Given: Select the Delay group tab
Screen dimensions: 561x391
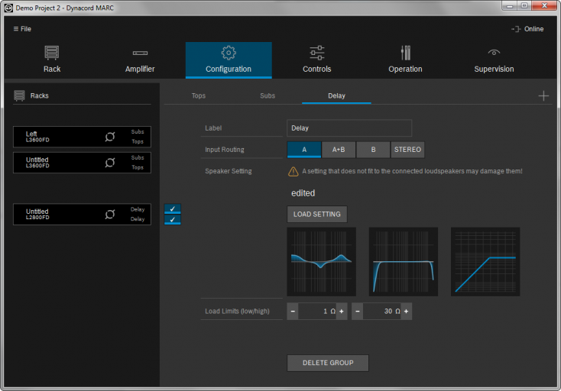Looking at the screenshot, I should (336, 95).
